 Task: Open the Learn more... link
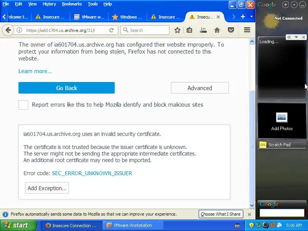tap(35, 71)
